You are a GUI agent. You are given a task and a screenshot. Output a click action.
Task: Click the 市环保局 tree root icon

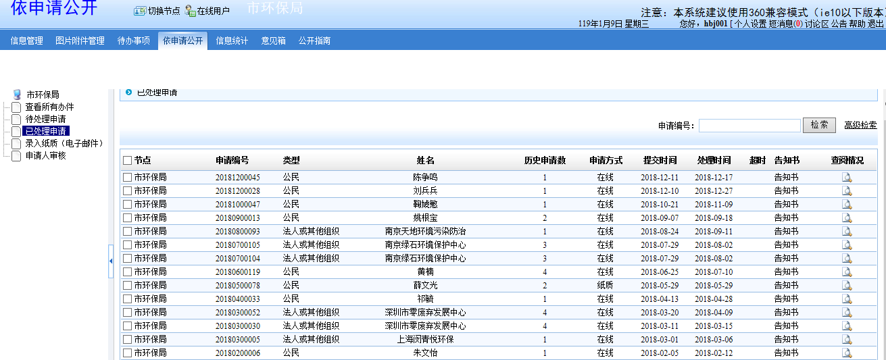click(18, 95)
